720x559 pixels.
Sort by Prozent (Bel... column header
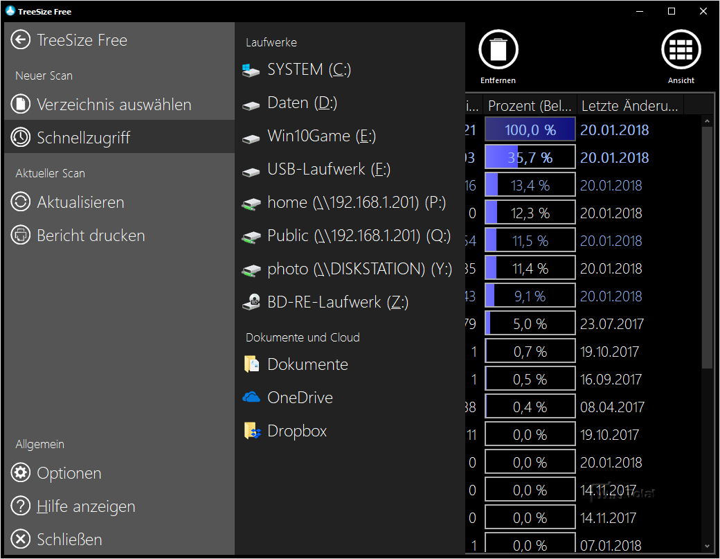(530, 106)
